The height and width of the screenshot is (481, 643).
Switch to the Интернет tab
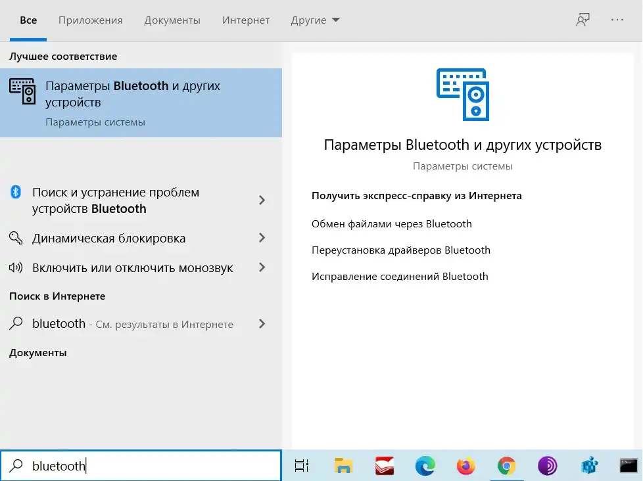click(x=246, y=20)
